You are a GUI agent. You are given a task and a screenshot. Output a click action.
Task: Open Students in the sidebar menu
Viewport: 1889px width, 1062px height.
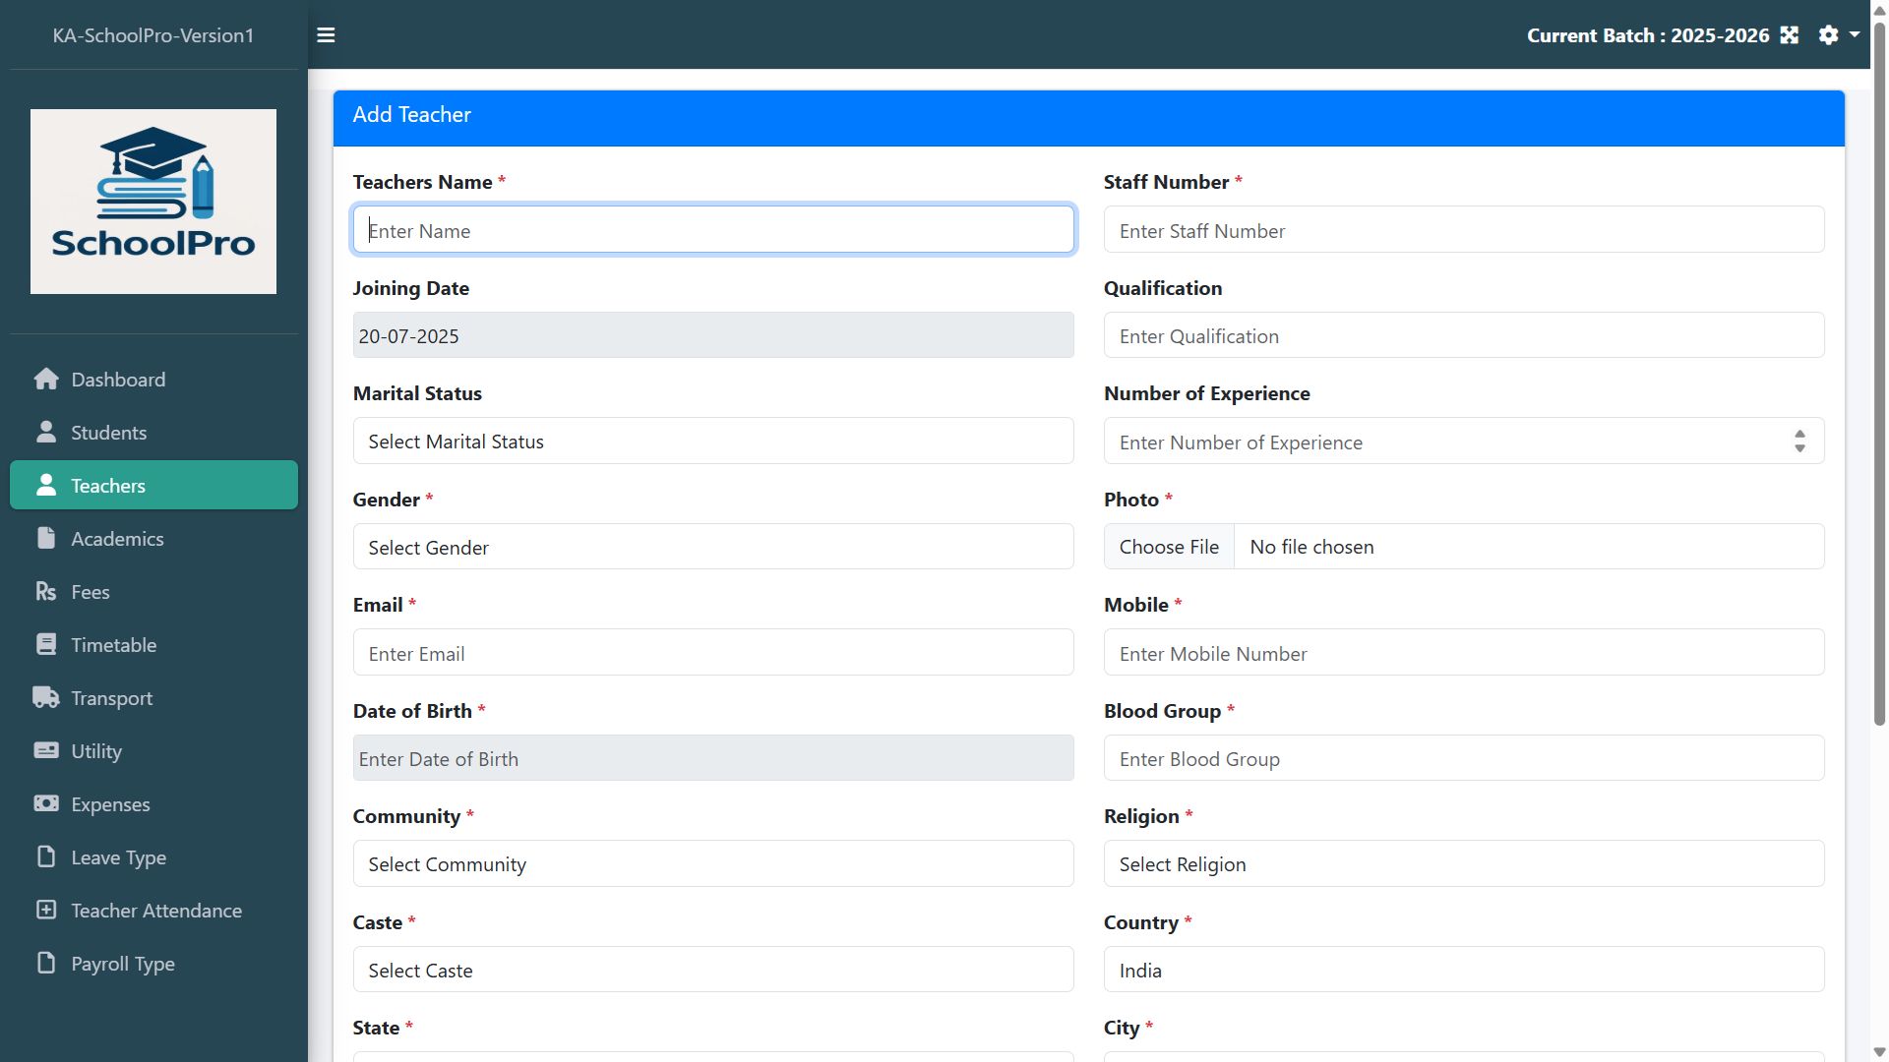pos(108,433)
